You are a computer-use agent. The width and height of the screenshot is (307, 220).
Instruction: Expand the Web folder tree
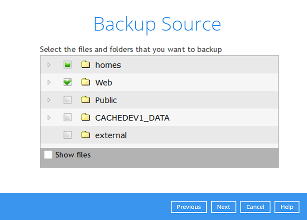pos(49,83)
